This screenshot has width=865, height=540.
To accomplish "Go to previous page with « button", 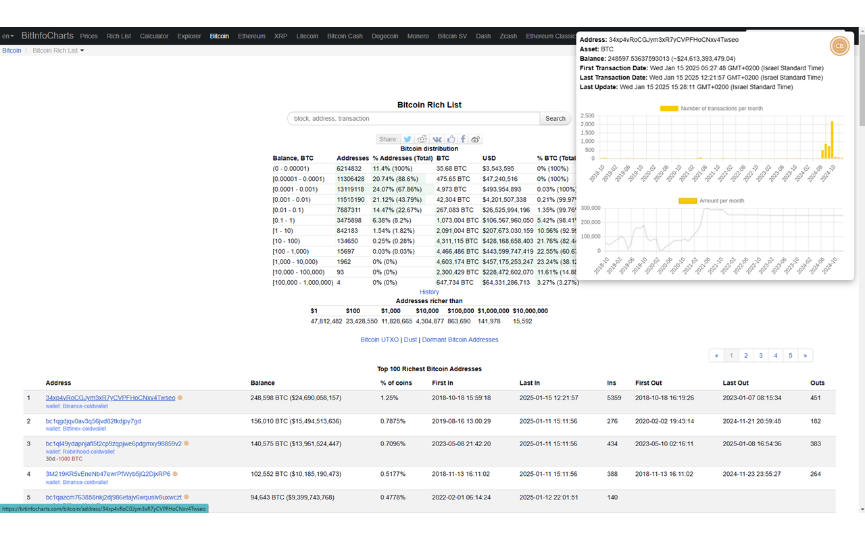I will [716, 356].
